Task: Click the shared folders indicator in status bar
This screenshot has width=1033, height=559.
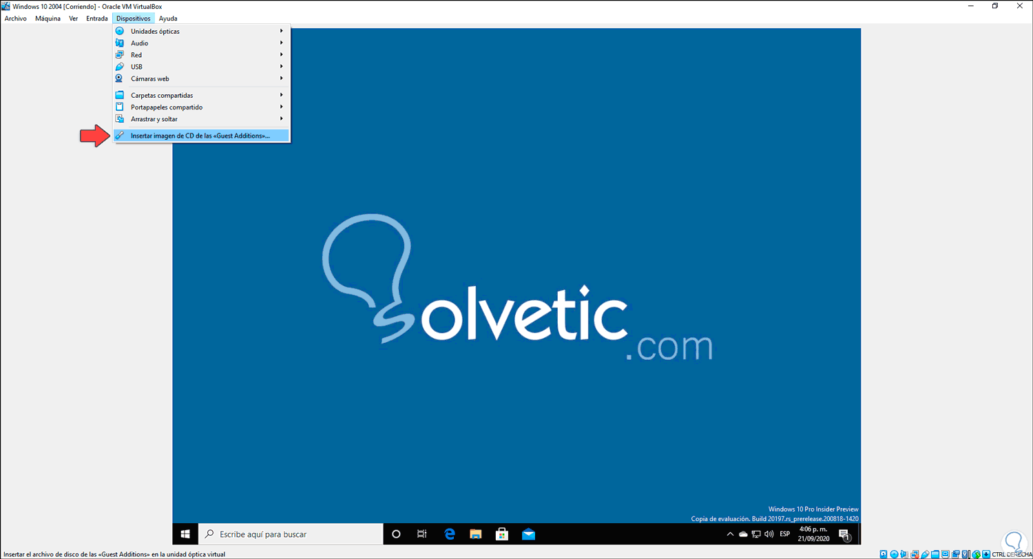Action: click(935, 553)
